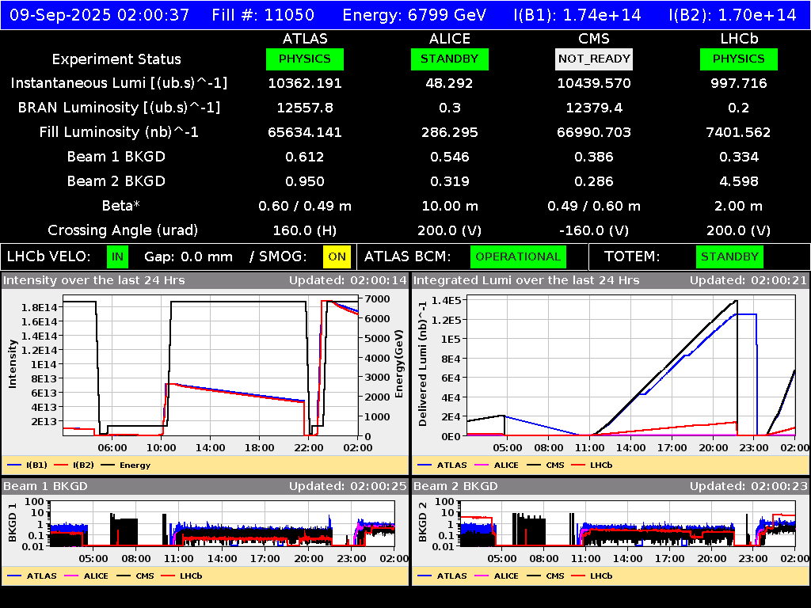Click the ATLAS PHYSICS status indicator

click(305, 59)
